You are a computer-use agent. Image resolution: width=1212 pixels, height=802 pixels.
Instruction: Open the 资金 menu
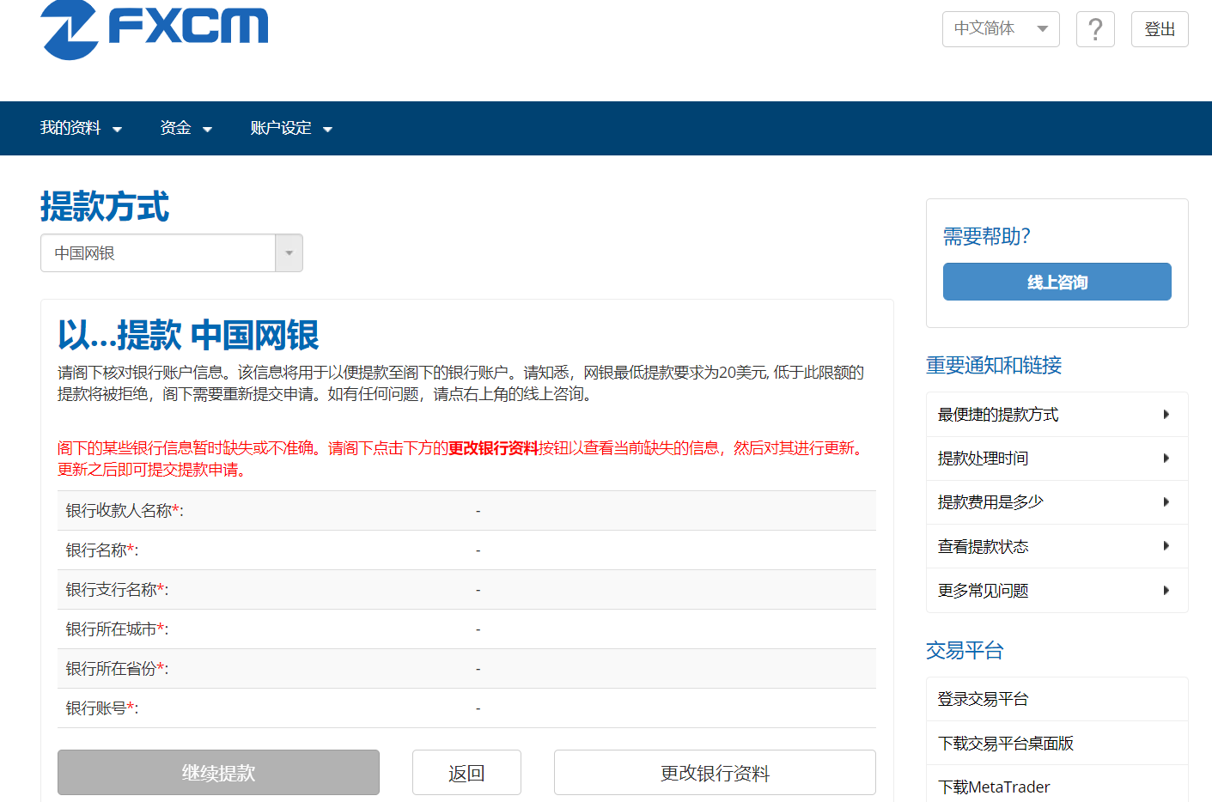coord(186,128)
